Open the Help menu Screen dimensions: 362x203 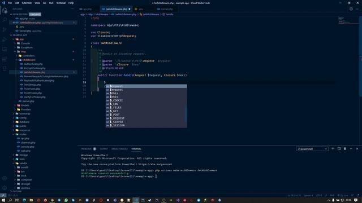pos(71,3)
